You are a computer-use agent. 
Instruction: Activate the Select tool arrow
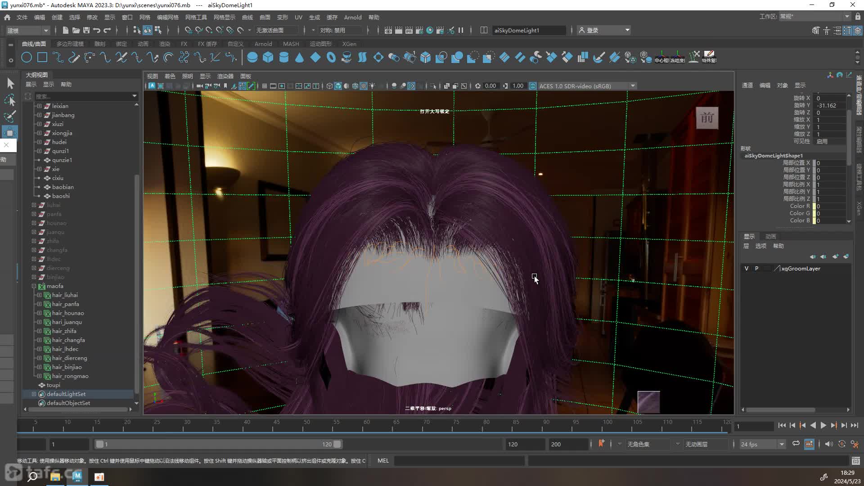[10, 83]
